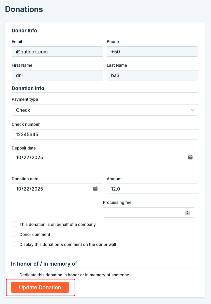The height and width of the screenshot is (304, 211).
Task: Expand the Payment type dropdown chevron
Action: tap(192, 110)
